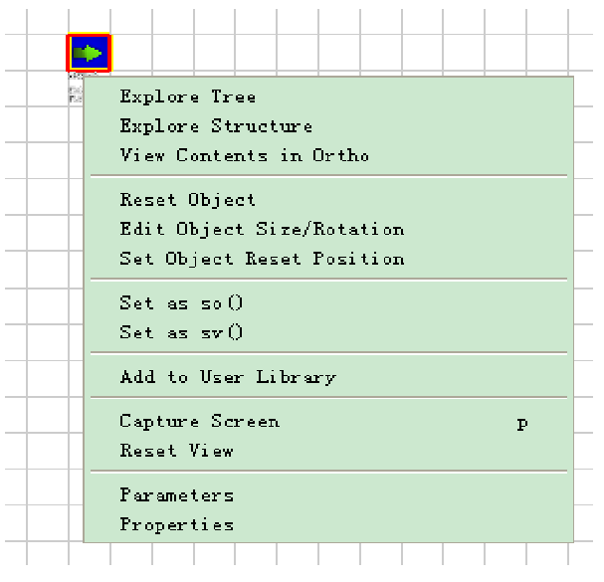This screenshot has height=582, width=604.
Task: Open Edit Object Size/Rotation
Action: coord(262,229)
